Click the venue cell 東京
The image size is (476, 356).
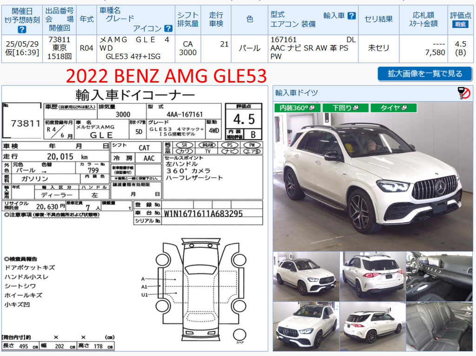59,48
